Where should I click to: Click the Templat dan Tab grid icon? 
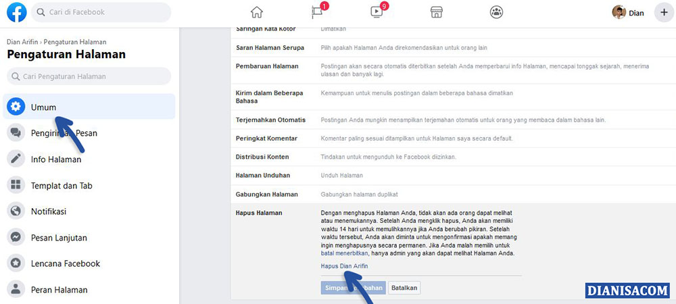point(16,186)
